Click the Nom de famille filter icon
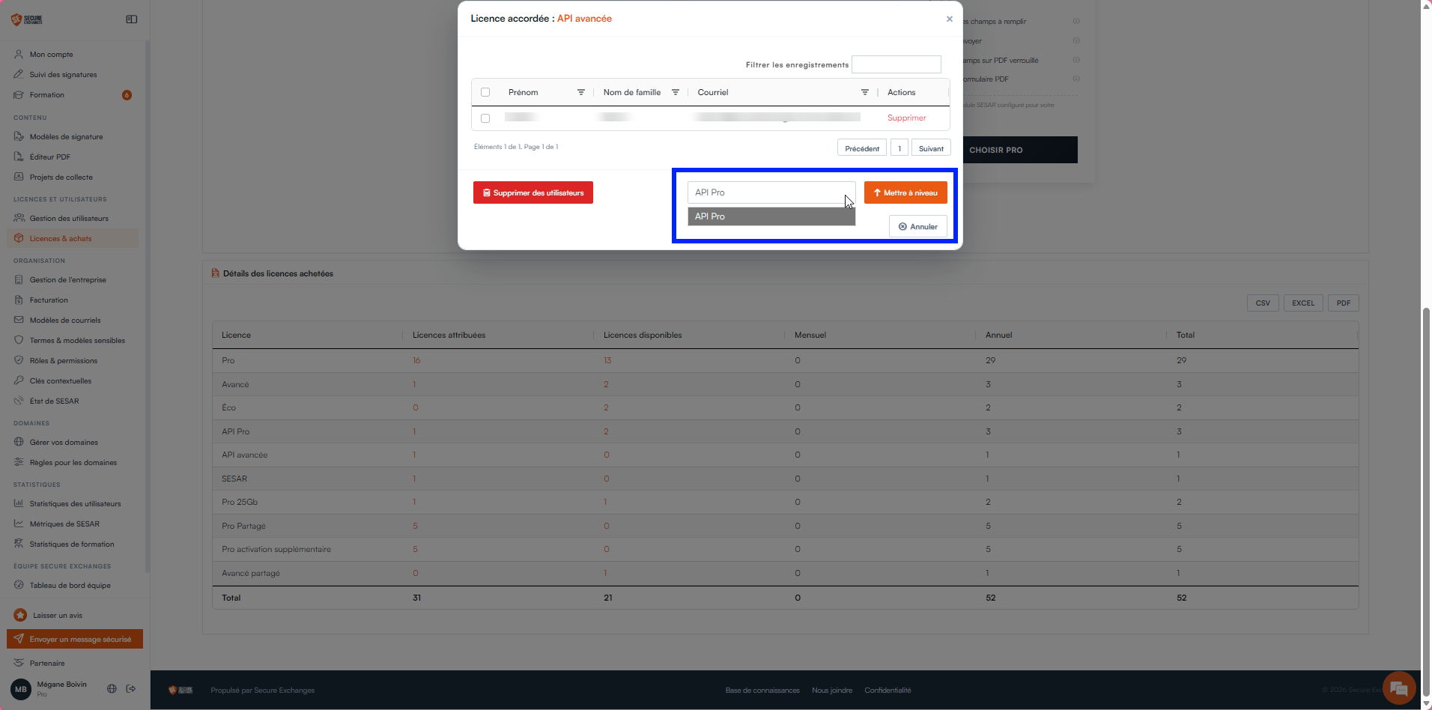 tap(675, 92)
